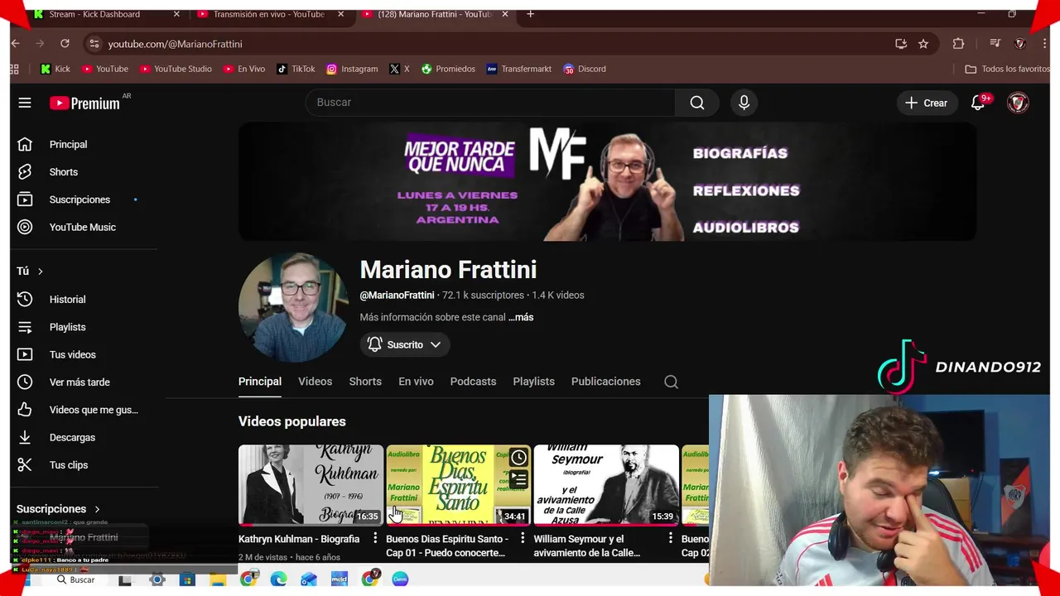
Task: Open a new browser tab
Action: (530, 14)
